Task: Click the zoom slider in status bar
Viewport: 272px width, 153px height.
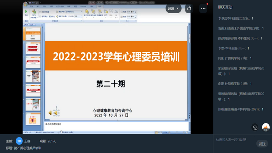Action: [x=177, y=132]
